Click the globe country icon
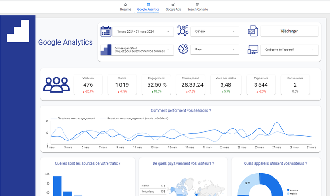 click(x=183, y=49)
